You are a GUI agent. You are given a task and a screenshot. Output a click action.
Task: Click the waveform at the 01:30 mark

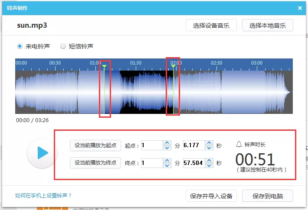pos(136,92)
